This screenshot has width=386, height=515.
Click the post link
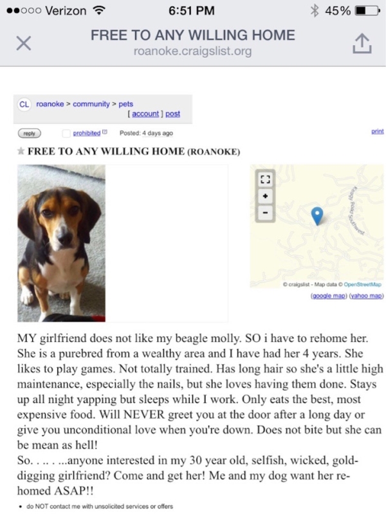[173, 114]
